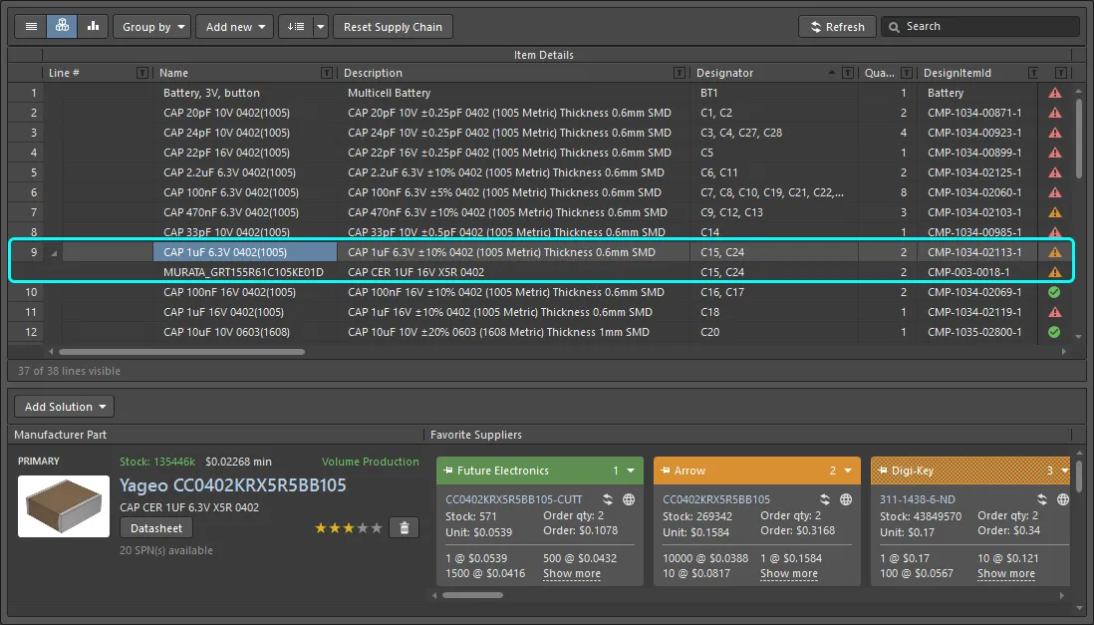Image resolution: width=1094 pixels, height=625 pixels.
Task: Open the Yageo part Datasheet
Action: 156,528
